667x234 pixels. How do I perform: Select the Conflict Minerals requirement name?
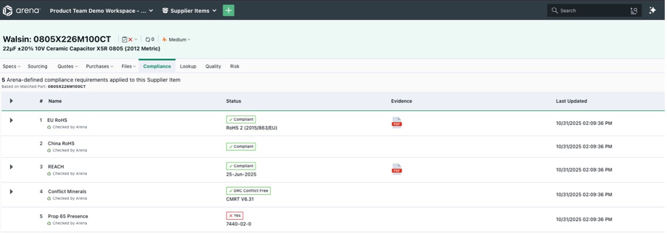pyautogui.click(x=67, y=191)
